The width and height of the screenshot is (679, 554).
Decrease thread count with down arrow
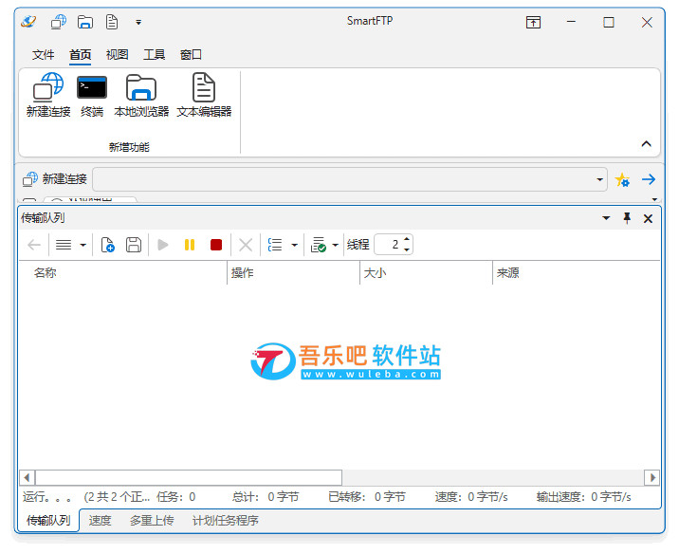tap(407, 249)
